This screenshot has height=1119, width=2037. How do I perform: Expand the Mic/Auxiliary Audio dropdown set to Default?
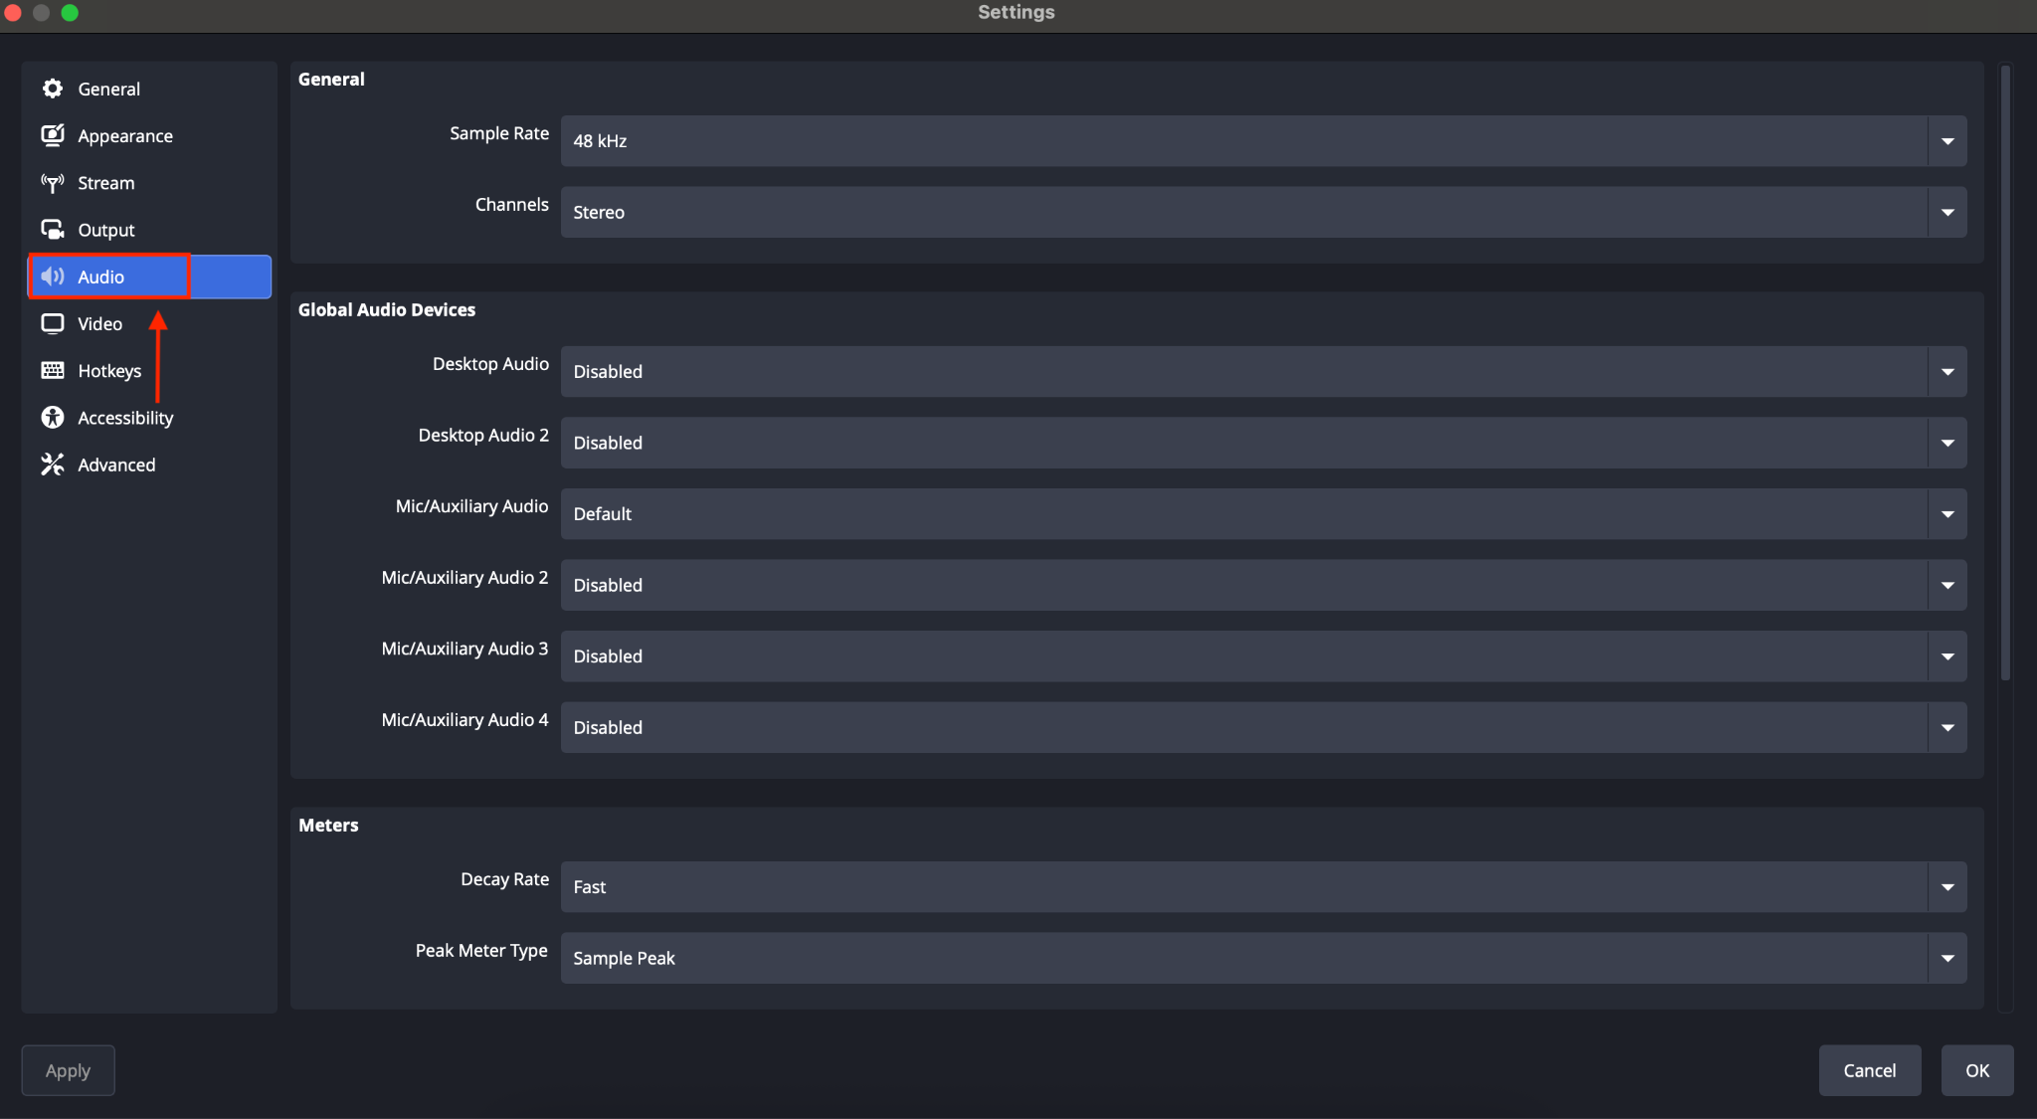(x=1263, y=514)
